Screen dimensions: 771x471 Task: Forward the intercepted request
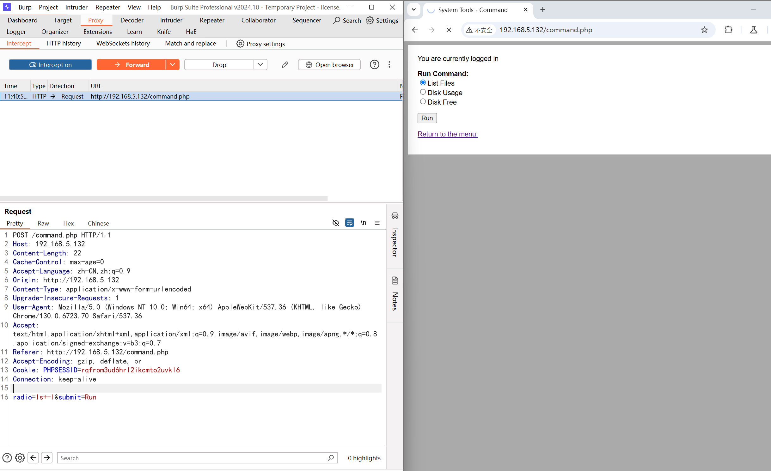click(x=131, y=65)
